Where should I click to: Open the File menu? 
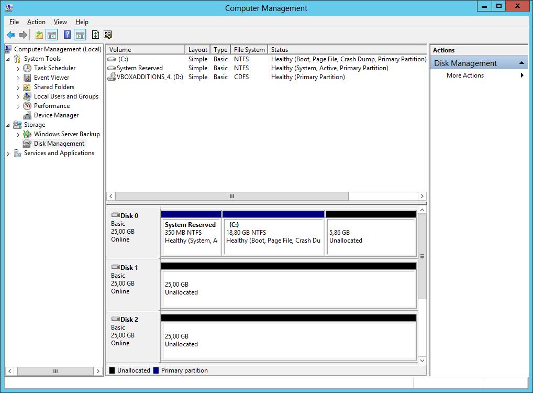coord(14,22)
